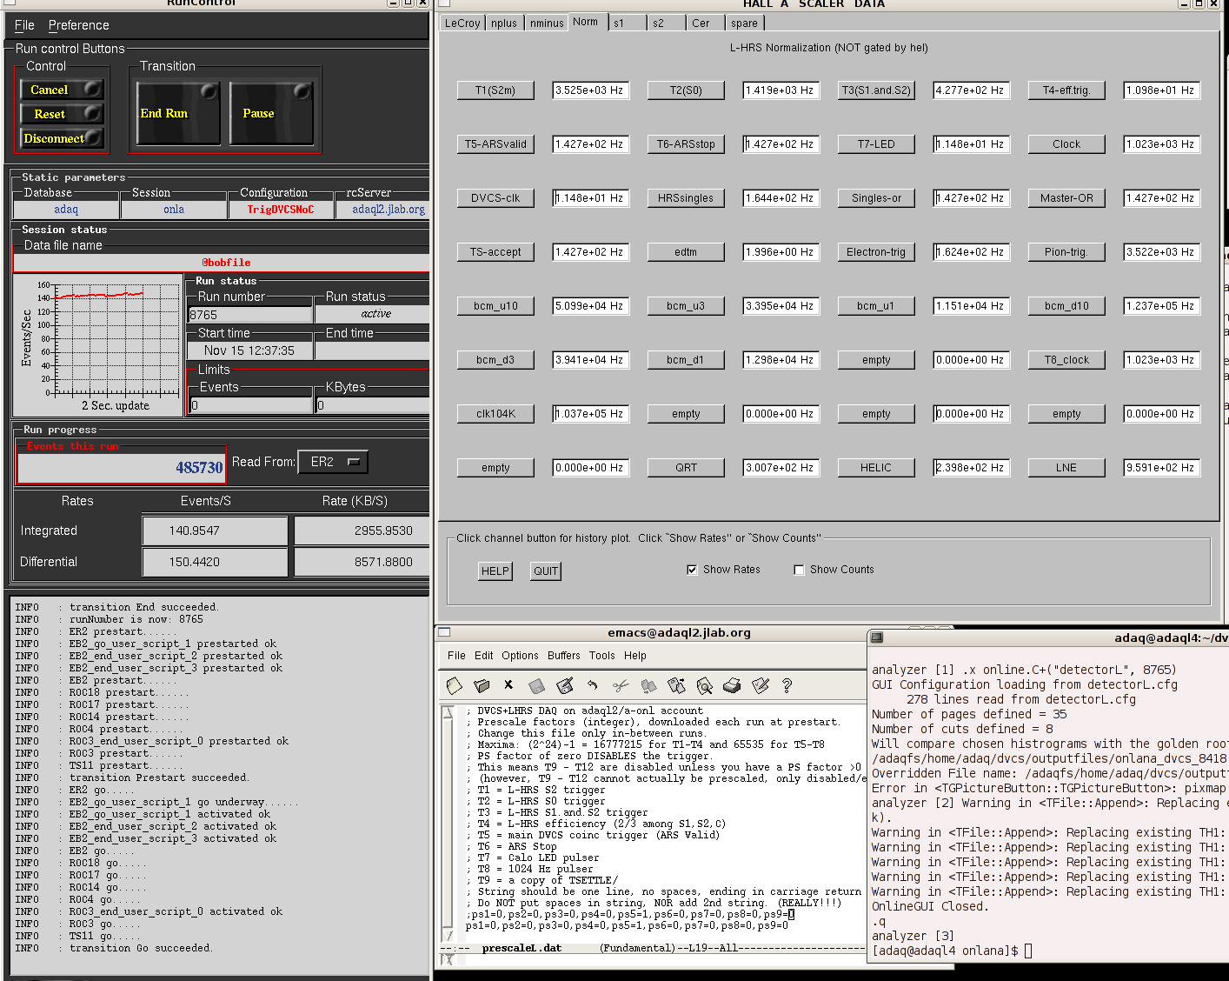Click the new file icon in emacs toolbar

pyautogui.click(x=454, y=686)
